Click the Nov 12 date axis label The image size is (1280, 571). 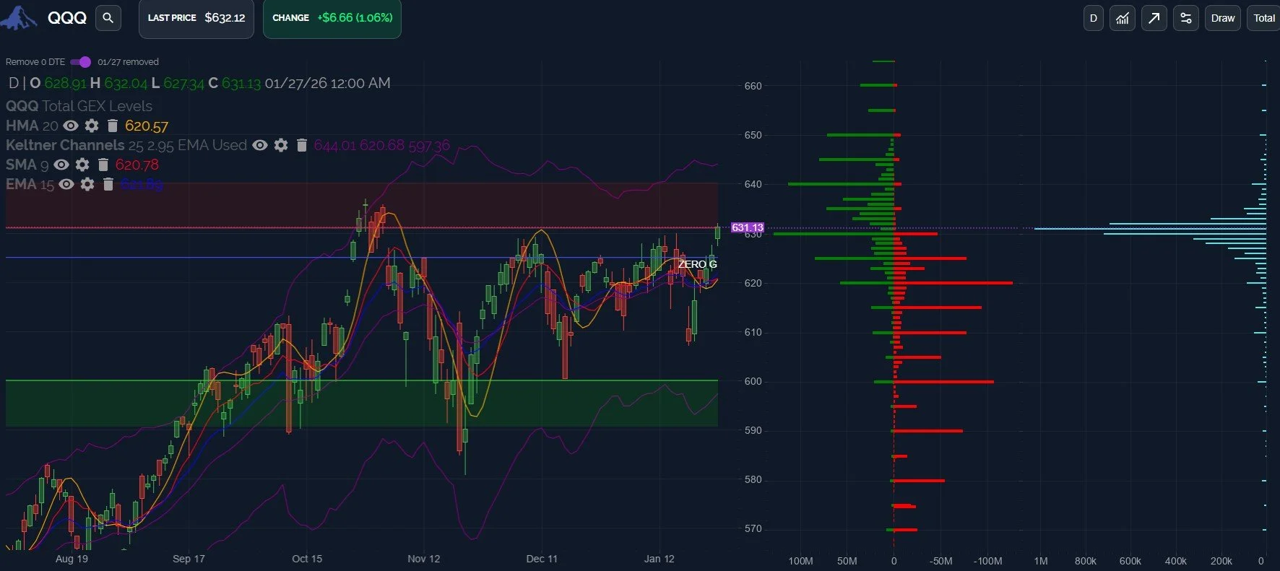(x=424, y=559)
